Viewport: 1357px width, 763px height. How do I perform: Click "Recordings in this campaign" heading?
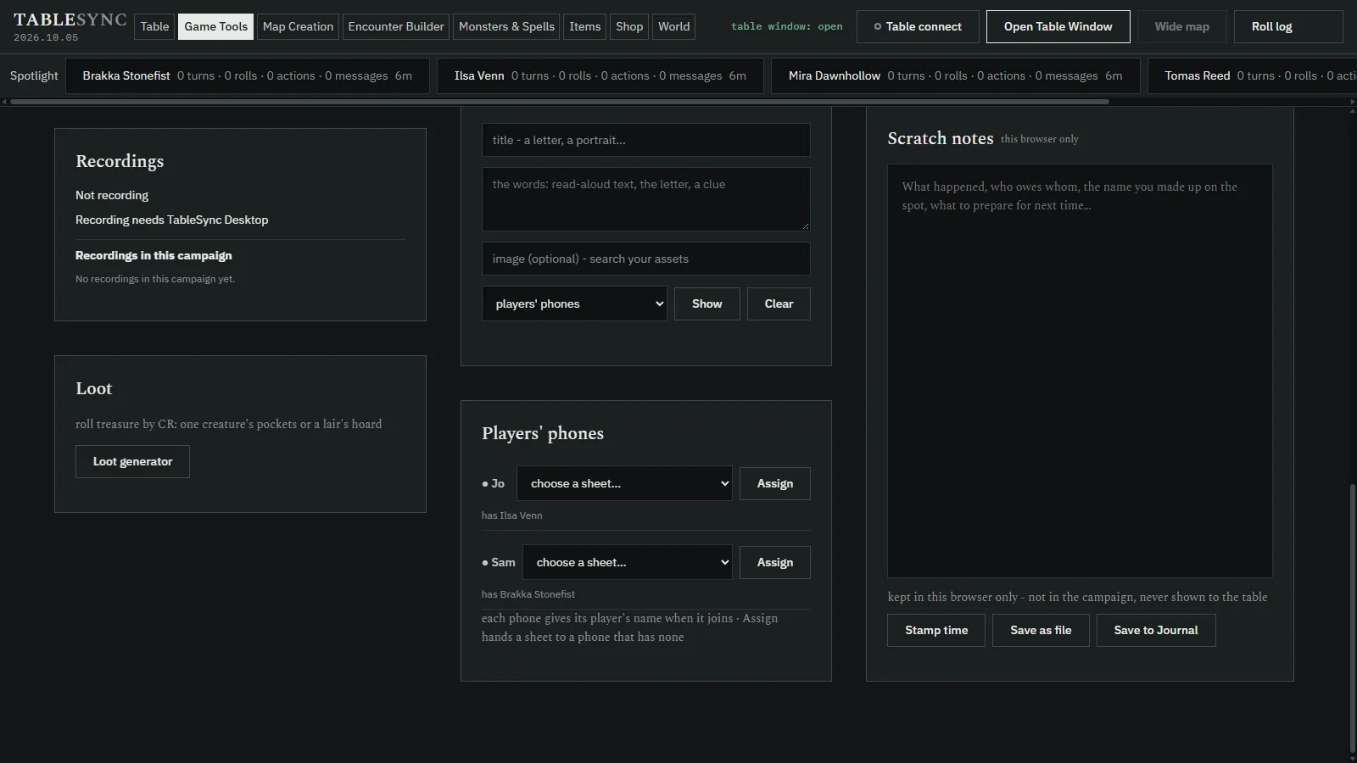[154, 255]
